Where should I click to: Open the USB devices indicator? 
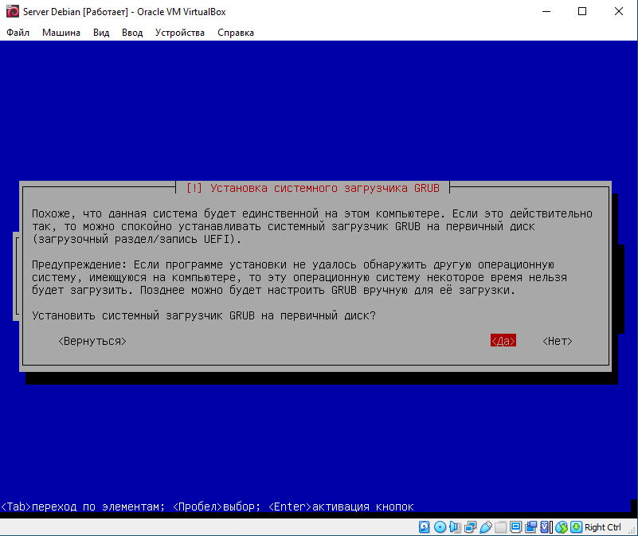485,527
